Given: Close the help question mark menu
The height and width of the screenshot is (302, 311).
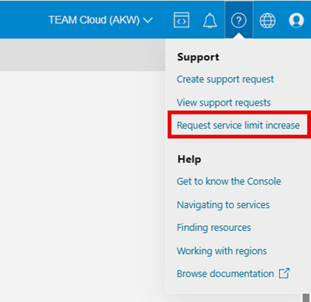Looking at the screenshot, I should tap(239, 20).
